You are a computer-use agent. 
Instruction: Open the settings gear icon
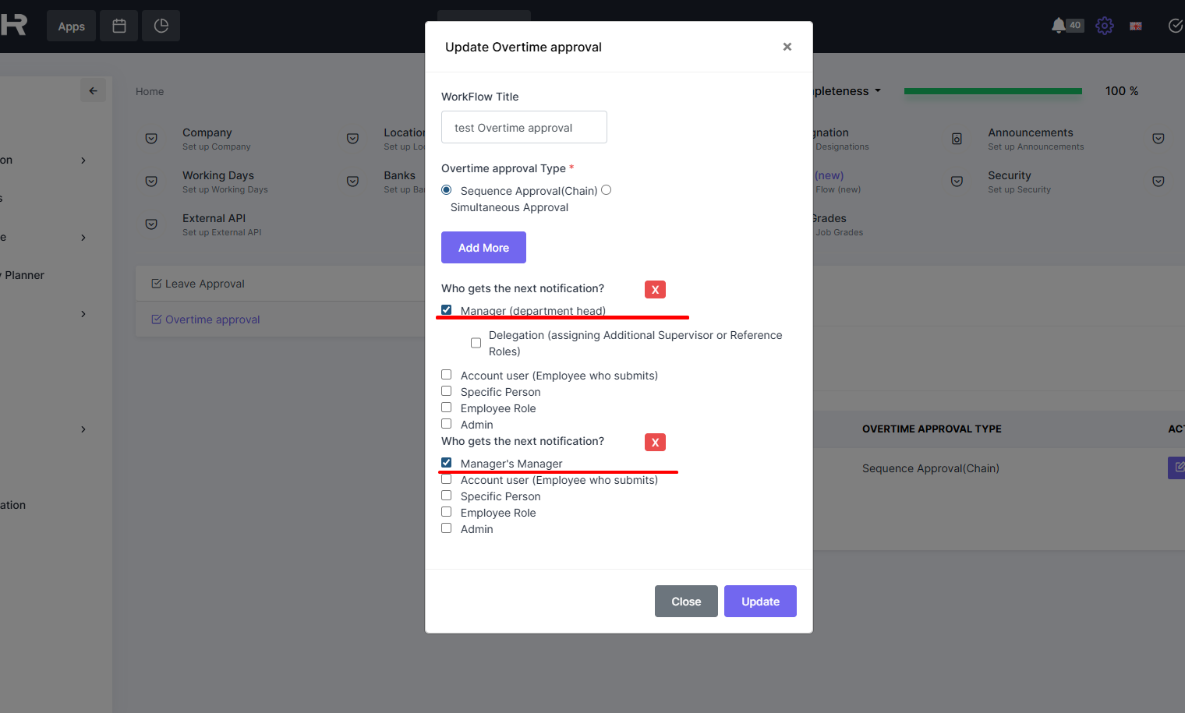click(x=1104, y=26)
